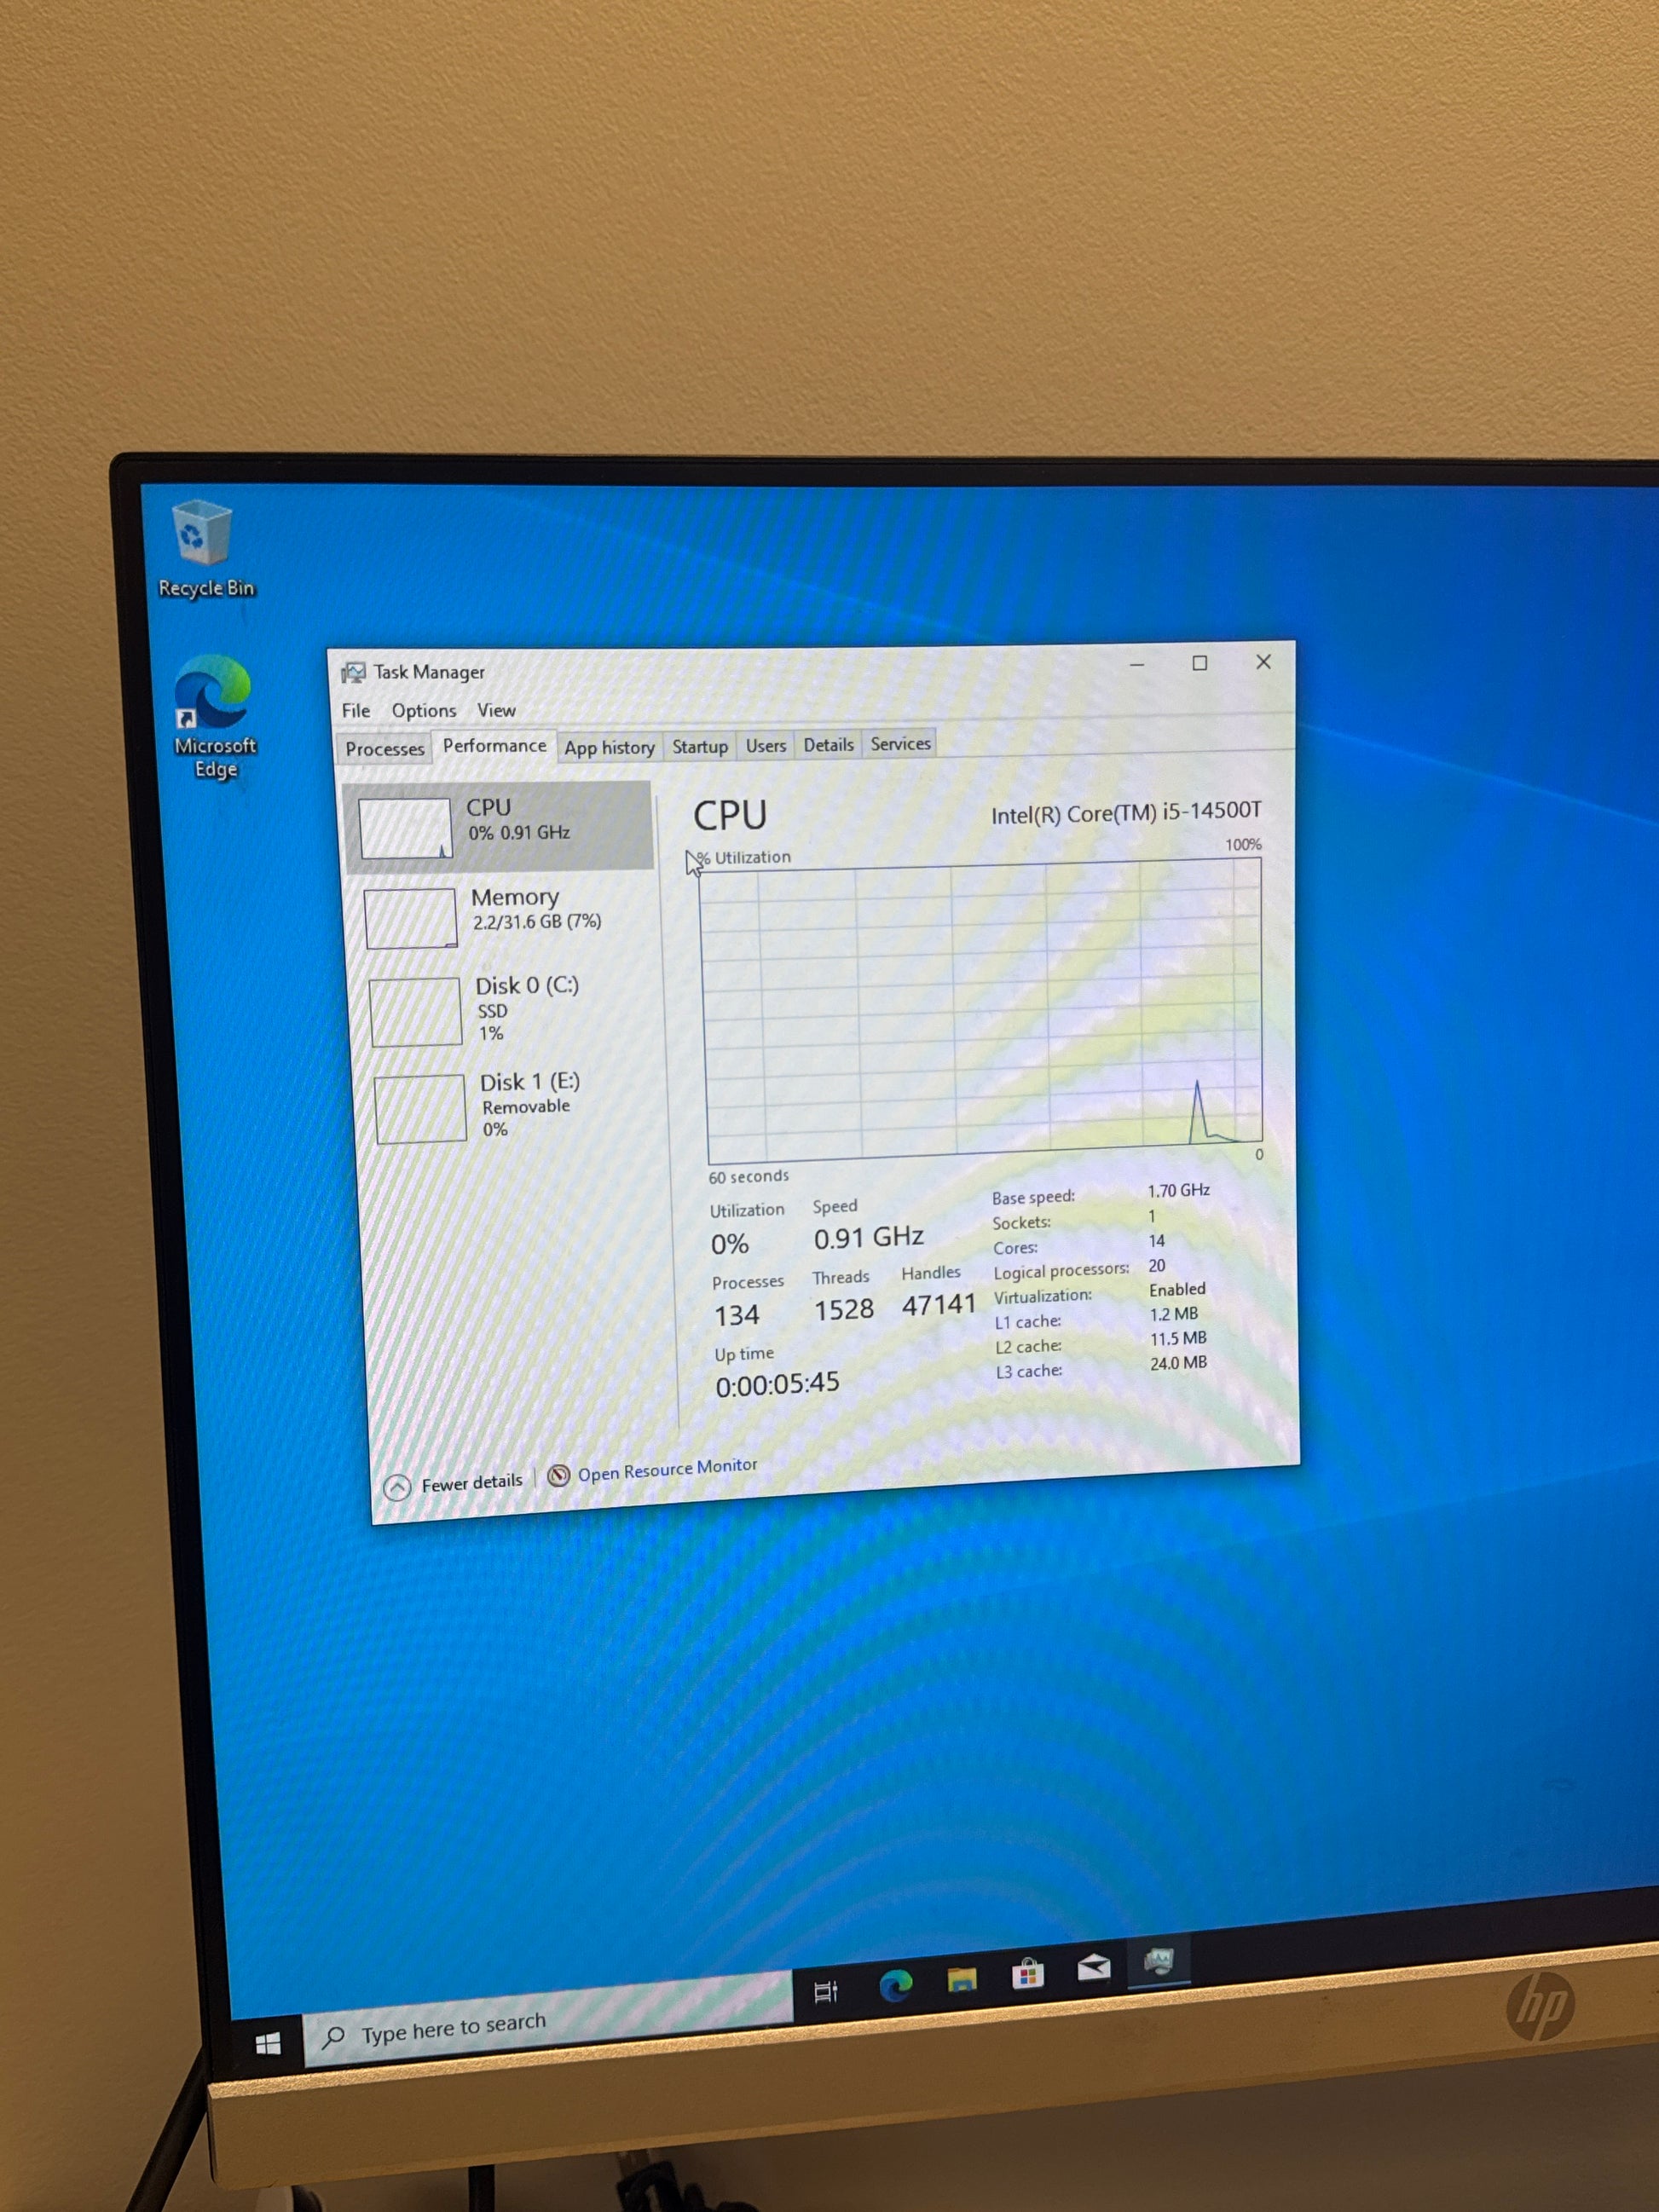The width and height of the screenshot is (1659, 2212).
Task: Open the Mail app taskbar icon
Action: point(1093,1968)
